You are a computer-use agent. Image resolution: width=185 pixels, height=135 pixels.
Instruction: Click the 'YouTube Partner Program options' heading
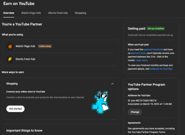coord(146,87)
